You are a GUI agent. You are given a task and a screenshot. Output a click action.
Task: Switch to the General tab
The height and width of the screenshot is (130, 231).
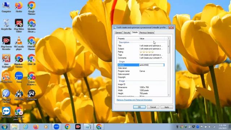click(118, 32)
